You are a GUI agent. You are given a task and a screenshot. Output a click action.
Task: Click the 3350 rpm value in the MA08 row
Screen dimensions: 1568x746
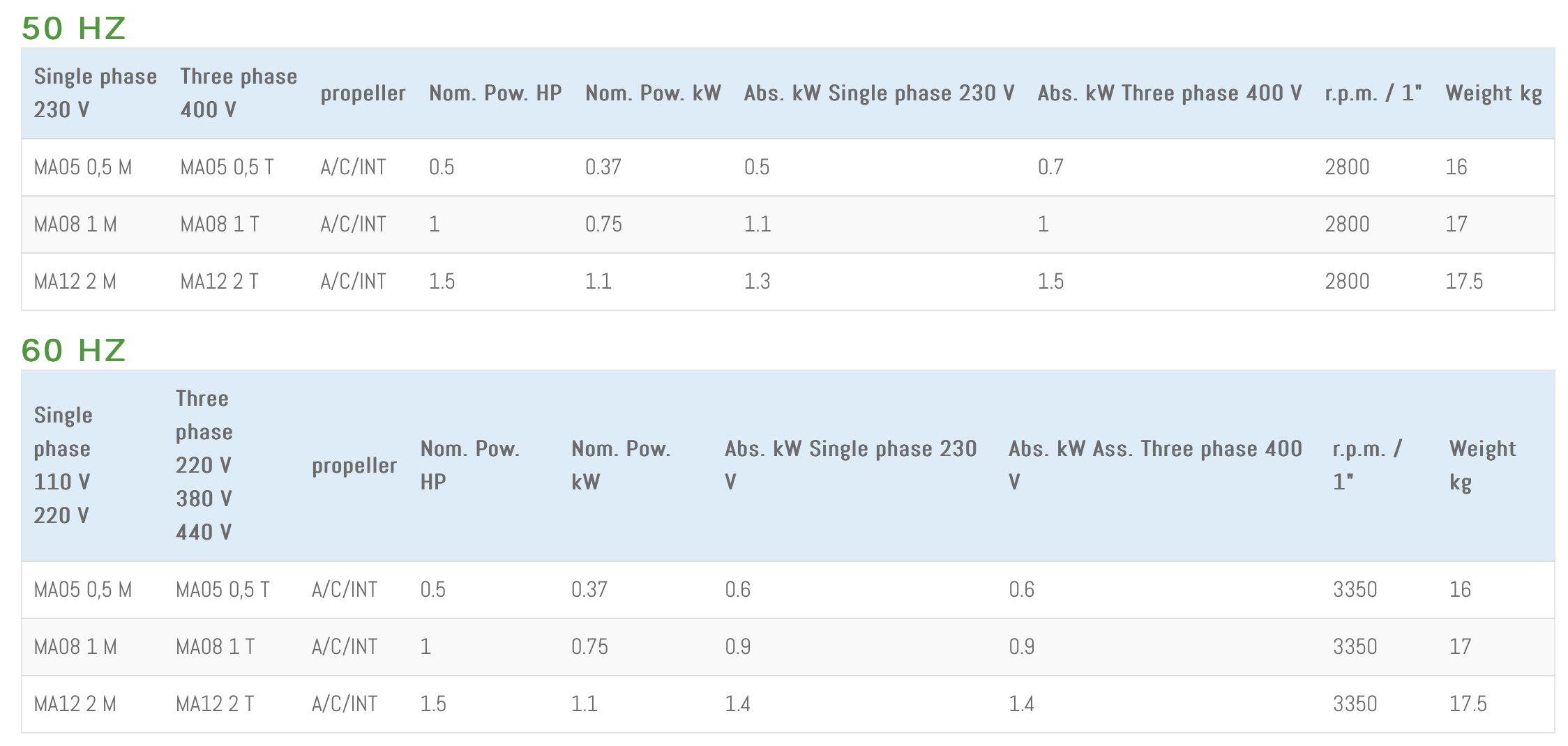click(1355, 647)
